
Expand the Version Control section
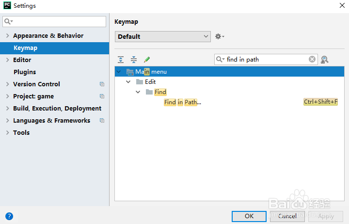[x=8, y=84]
